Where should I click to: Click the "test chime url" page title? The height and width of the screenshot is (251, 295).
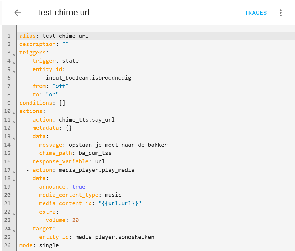point(64,13)
